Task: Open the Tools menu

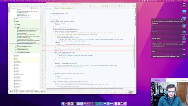Action: tap(42, 1)
